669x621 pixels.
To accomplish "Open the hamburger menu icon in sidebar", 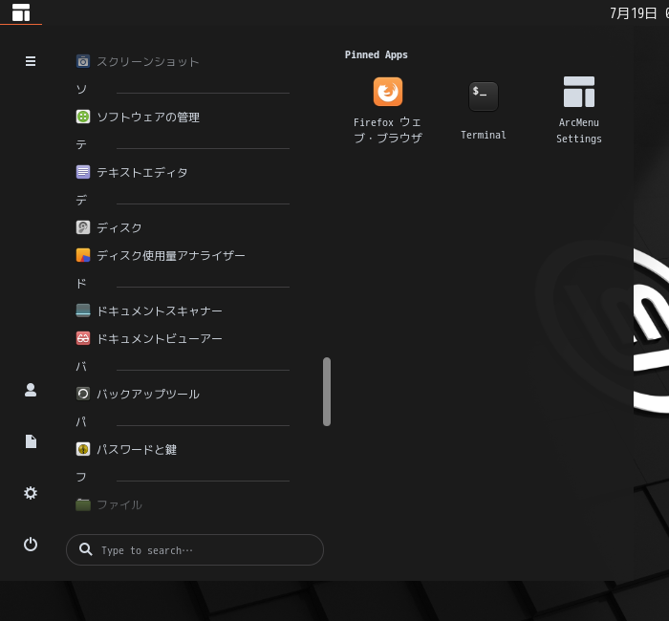I will pyautogui.click(x=31, y=61).
